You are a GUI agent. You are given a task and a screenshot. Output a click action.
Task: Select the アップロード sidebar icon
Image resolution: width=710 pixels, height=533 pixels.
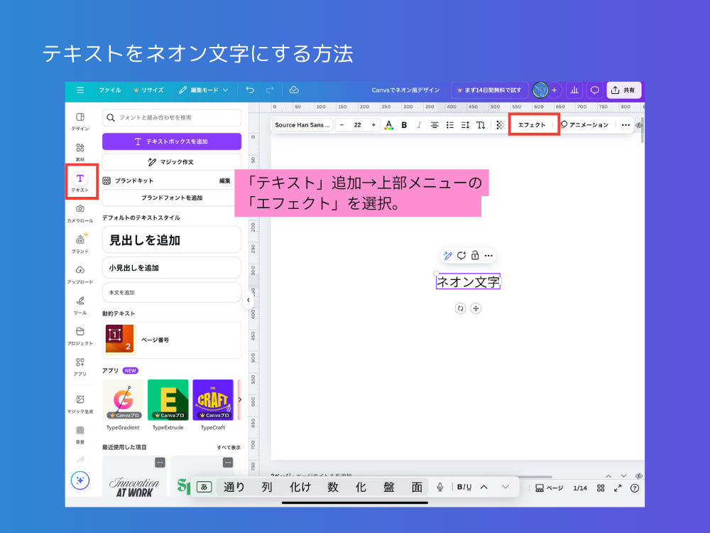(x=80, y=273)
